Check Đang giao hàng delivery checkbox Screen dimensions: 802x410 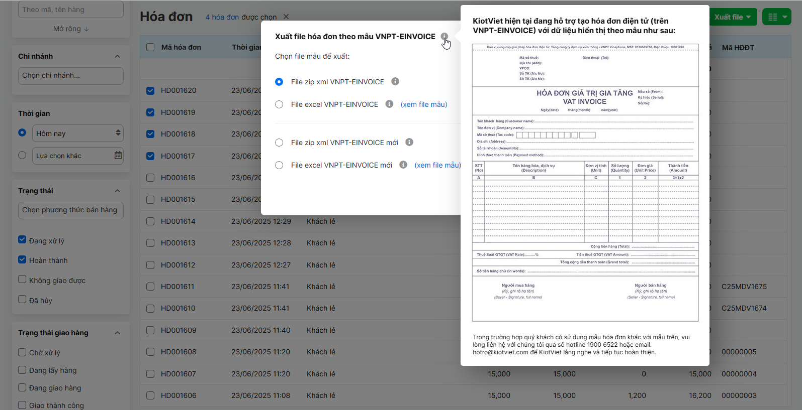pyautogui.click(x=22, y=387)
